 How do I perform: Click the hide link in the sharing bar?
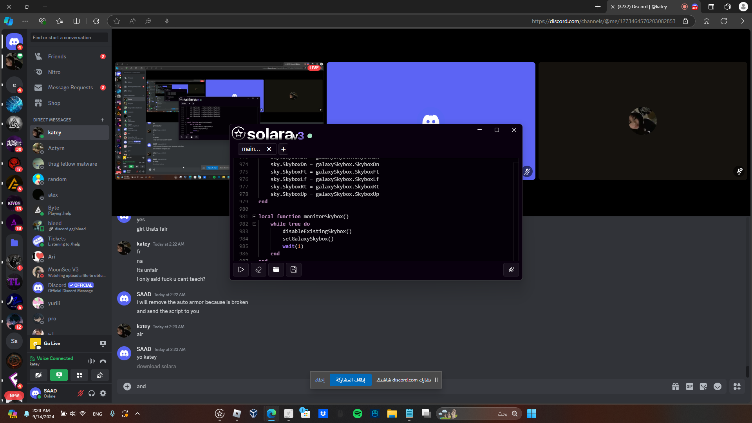tap(320, 380)
